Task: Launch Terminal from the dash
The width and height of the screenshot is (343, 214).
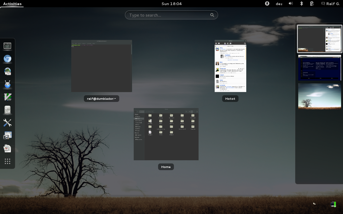Action: click(8, 46)
